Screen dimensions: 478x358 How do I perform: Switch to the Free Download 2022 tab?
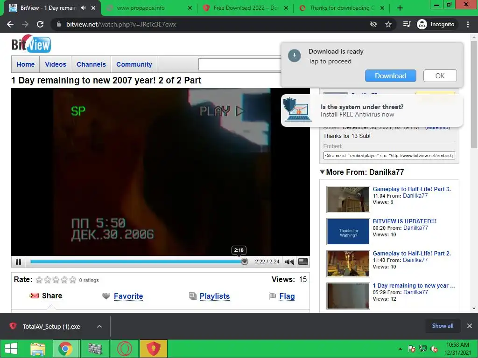pos(246,8)
